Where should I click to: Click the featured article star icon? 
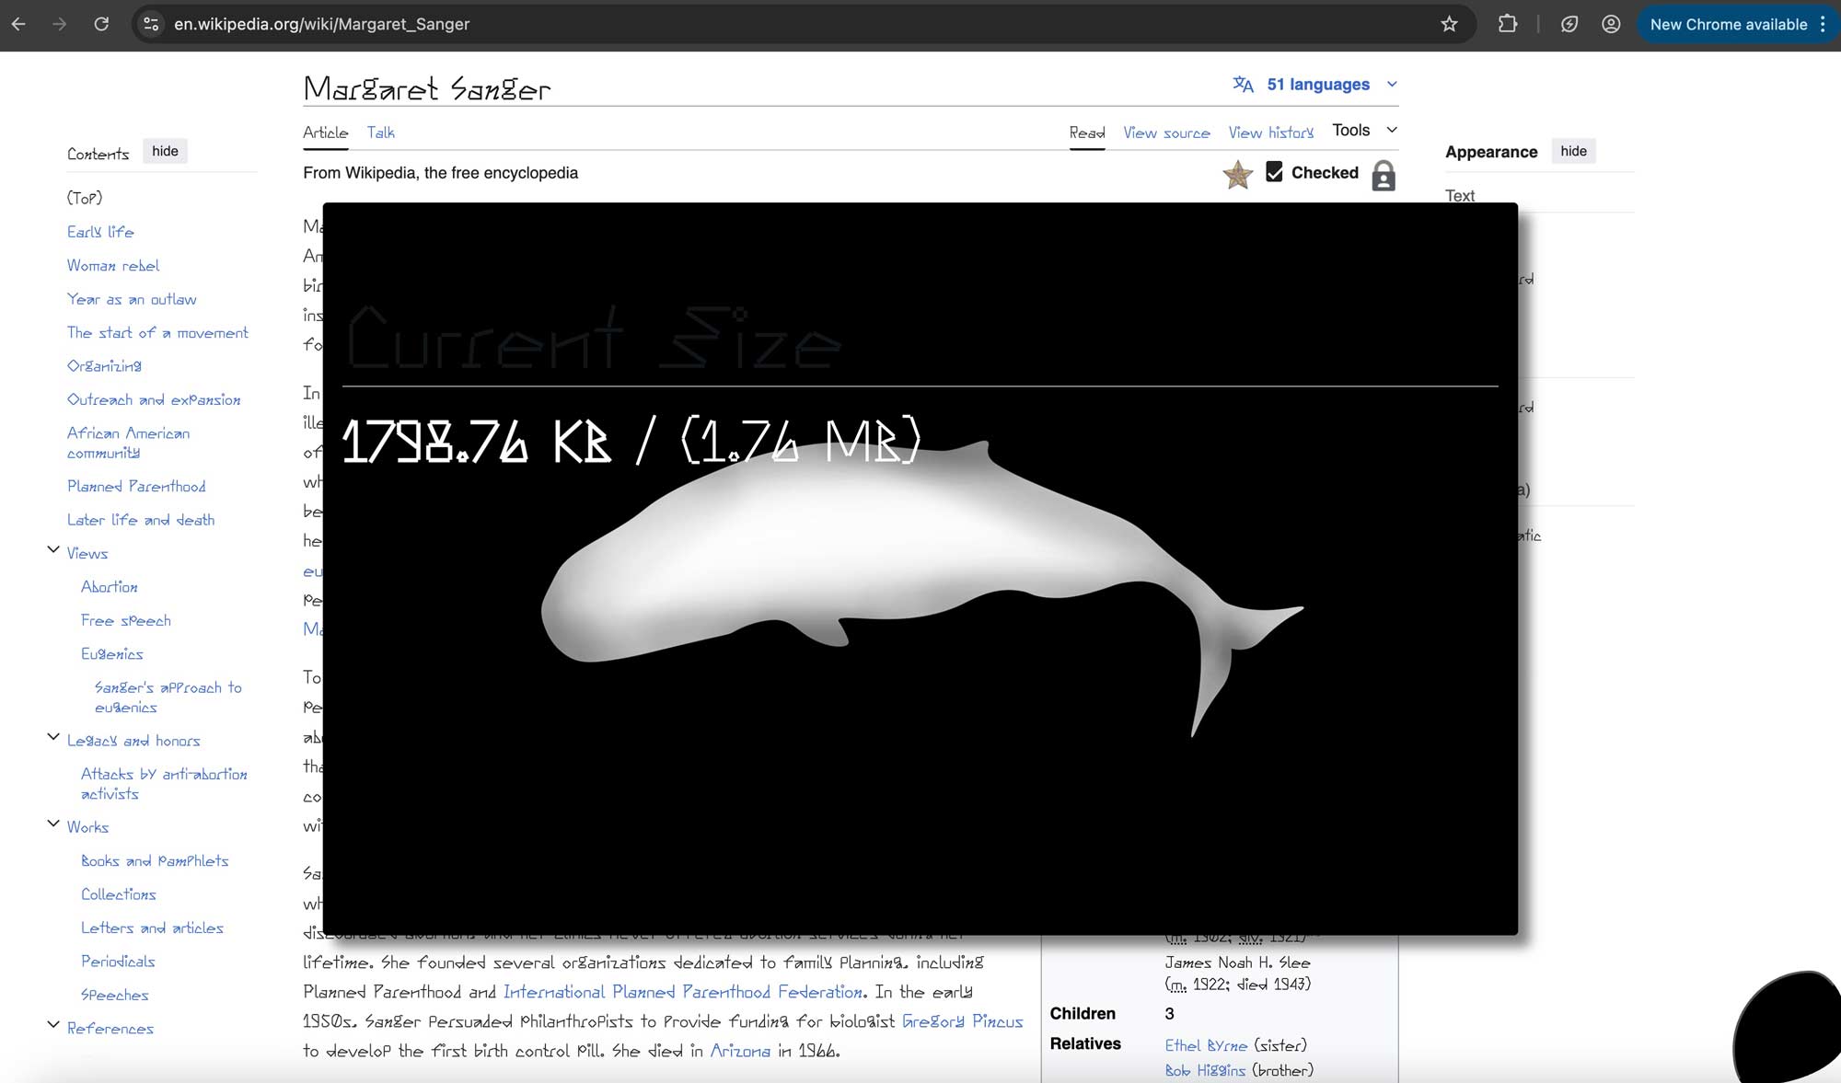tap(1237, 174)
